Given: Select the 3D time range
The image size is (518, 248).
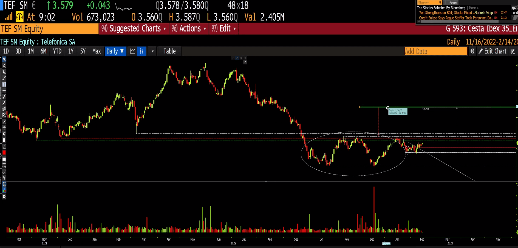Looking at the screenshot, I should click(18, 51).
